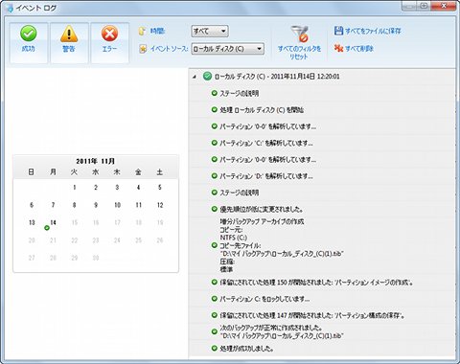Select day 1 in the calendar
This screenshot has height=364, width=460.
[75, 187]
